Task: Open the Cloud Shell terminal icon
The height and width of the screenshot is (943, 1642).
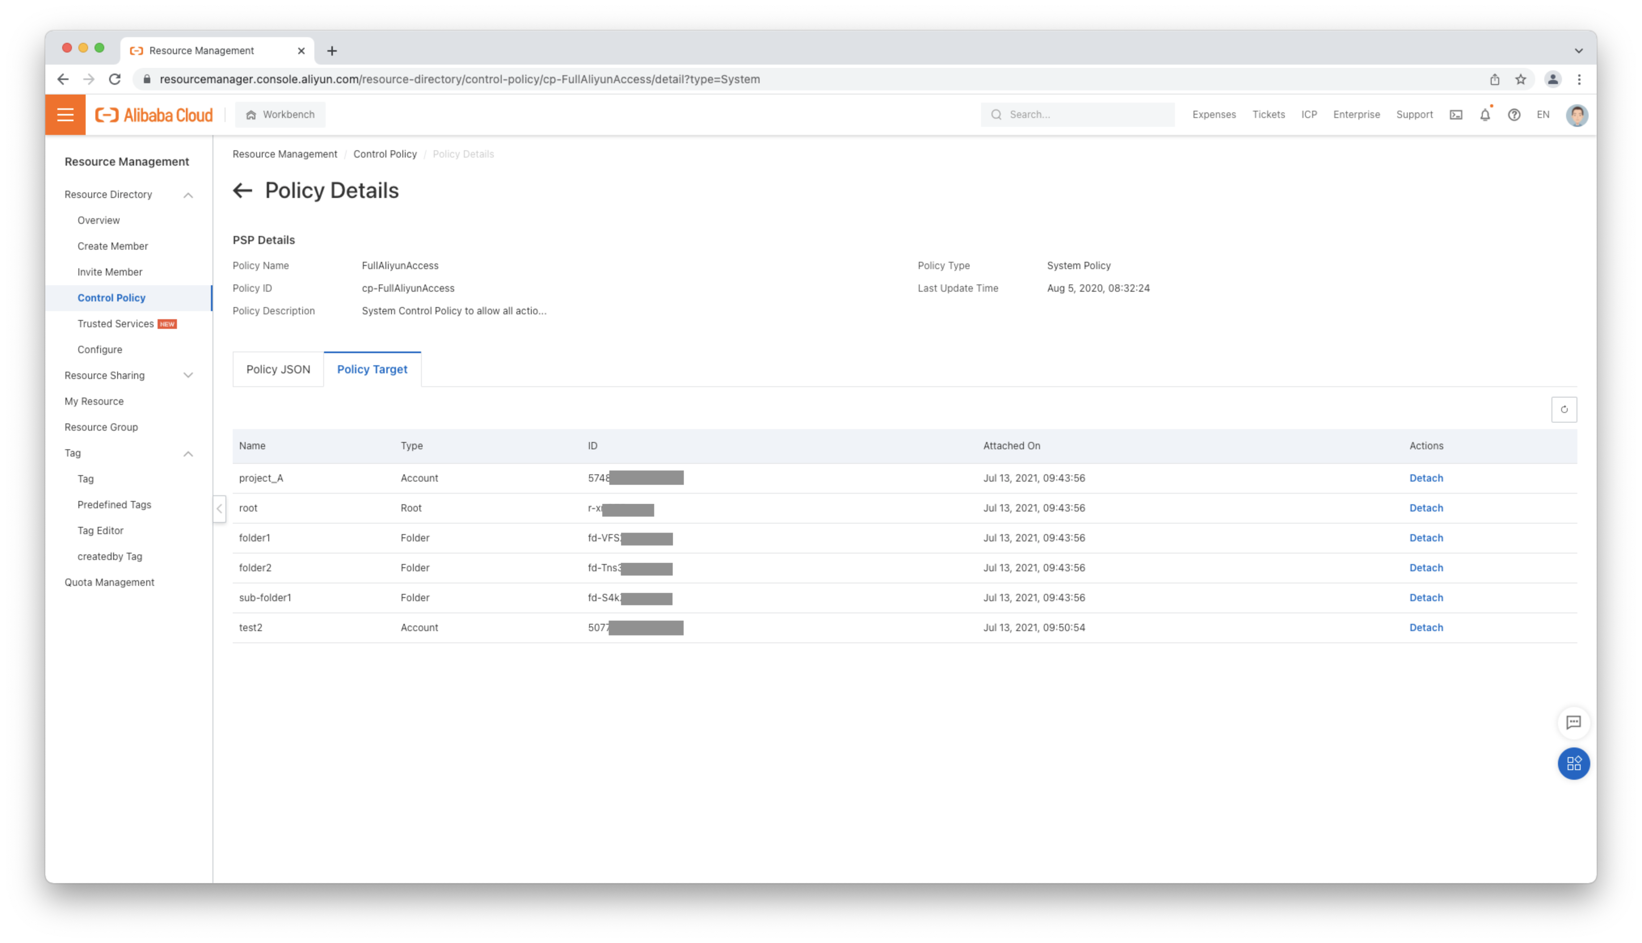Action: tap(1455, 115)
